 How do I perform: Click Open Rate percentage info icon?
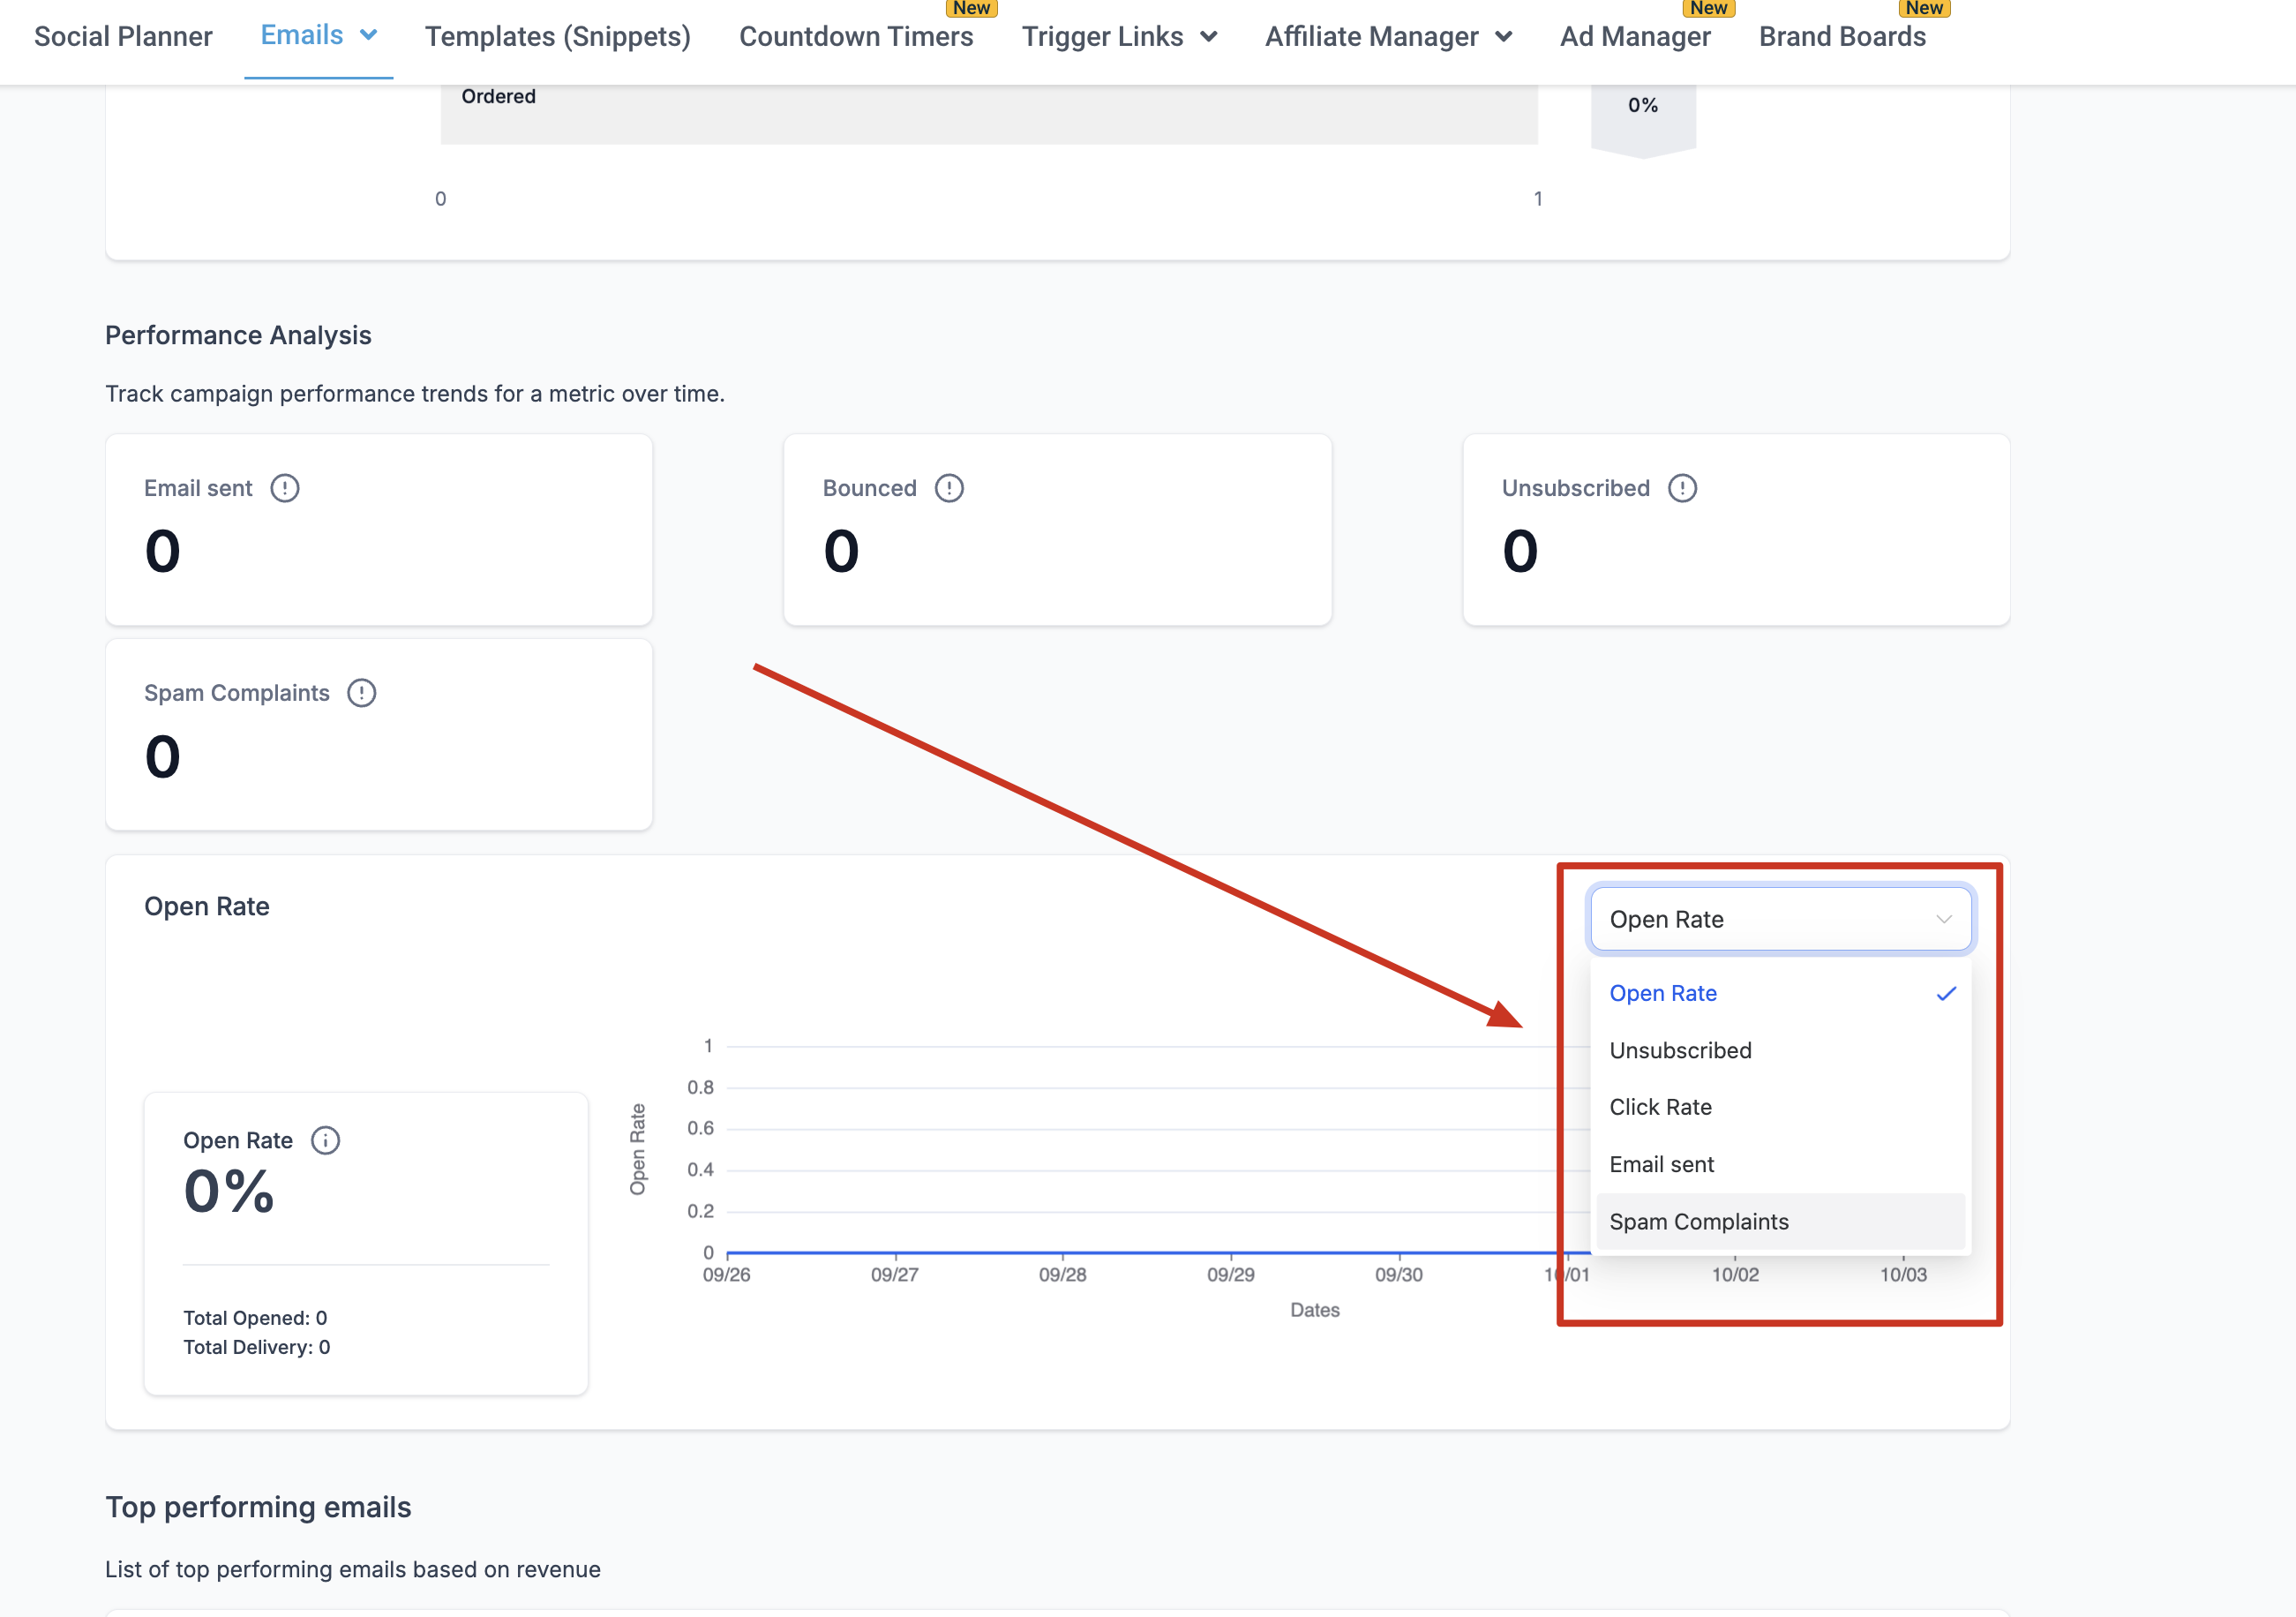[325, 1140]
